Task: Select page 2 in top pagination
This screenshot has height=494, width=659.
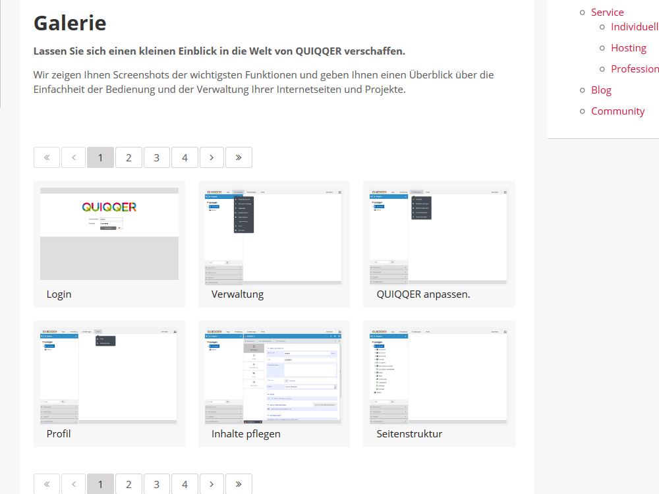Action: [x=129, y=157]
